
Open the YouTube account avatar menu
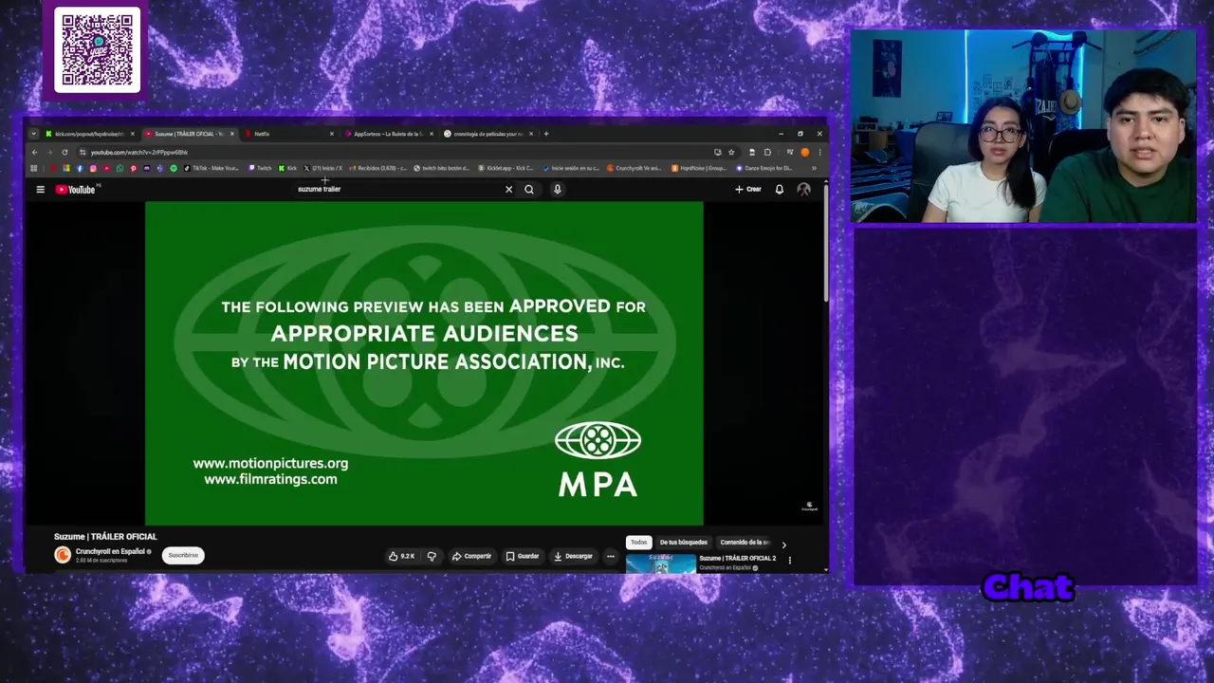tap(804, 190)
